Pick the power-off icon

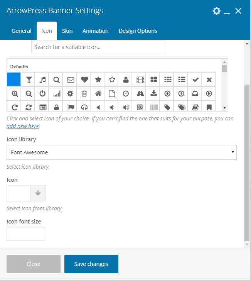pyautogui.click(x=42, y=93)
